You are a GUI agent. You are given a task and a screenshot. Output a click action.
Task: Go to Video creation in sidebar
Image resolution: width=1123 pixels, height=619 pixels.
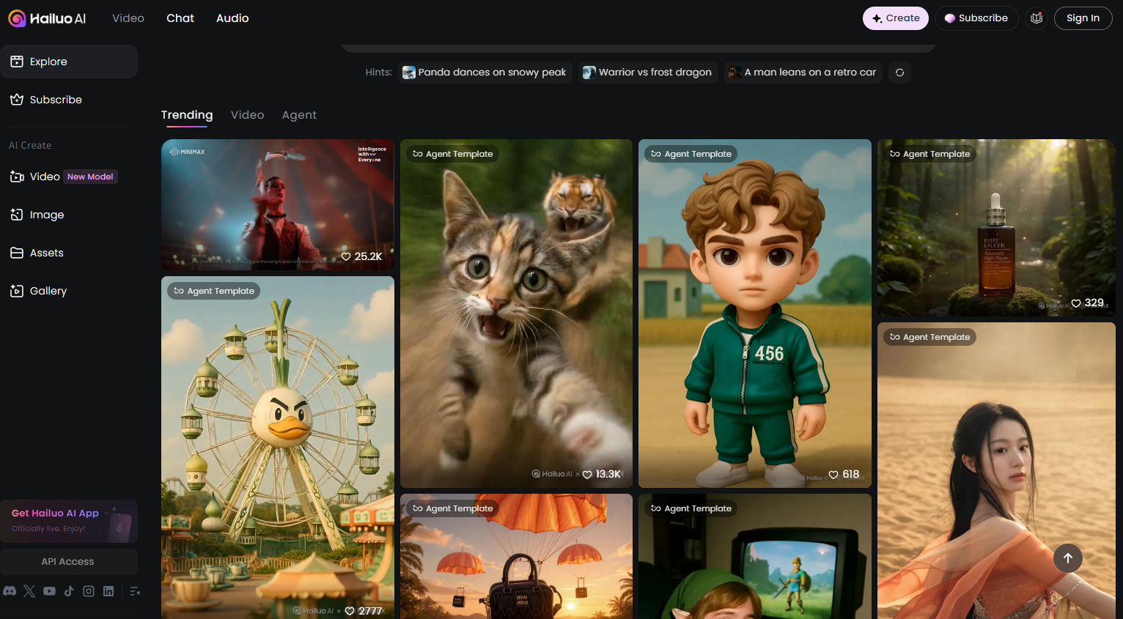(69, 177)
